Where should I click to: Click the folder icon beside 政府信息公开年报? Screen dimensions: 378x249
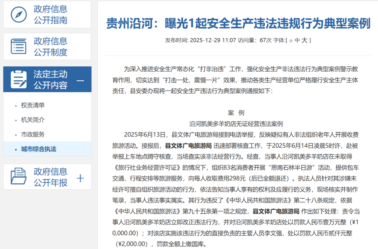coord(19,176)
